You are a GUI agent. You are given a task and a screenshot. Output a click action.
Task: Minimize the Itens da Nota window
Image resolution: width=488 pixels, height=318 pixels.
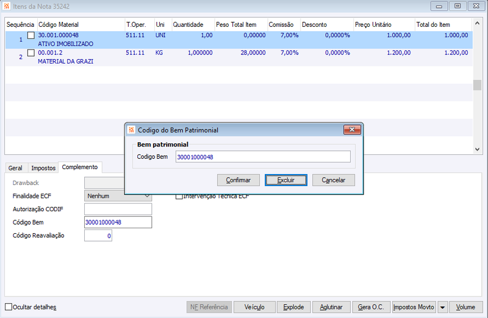pos(439,6)
